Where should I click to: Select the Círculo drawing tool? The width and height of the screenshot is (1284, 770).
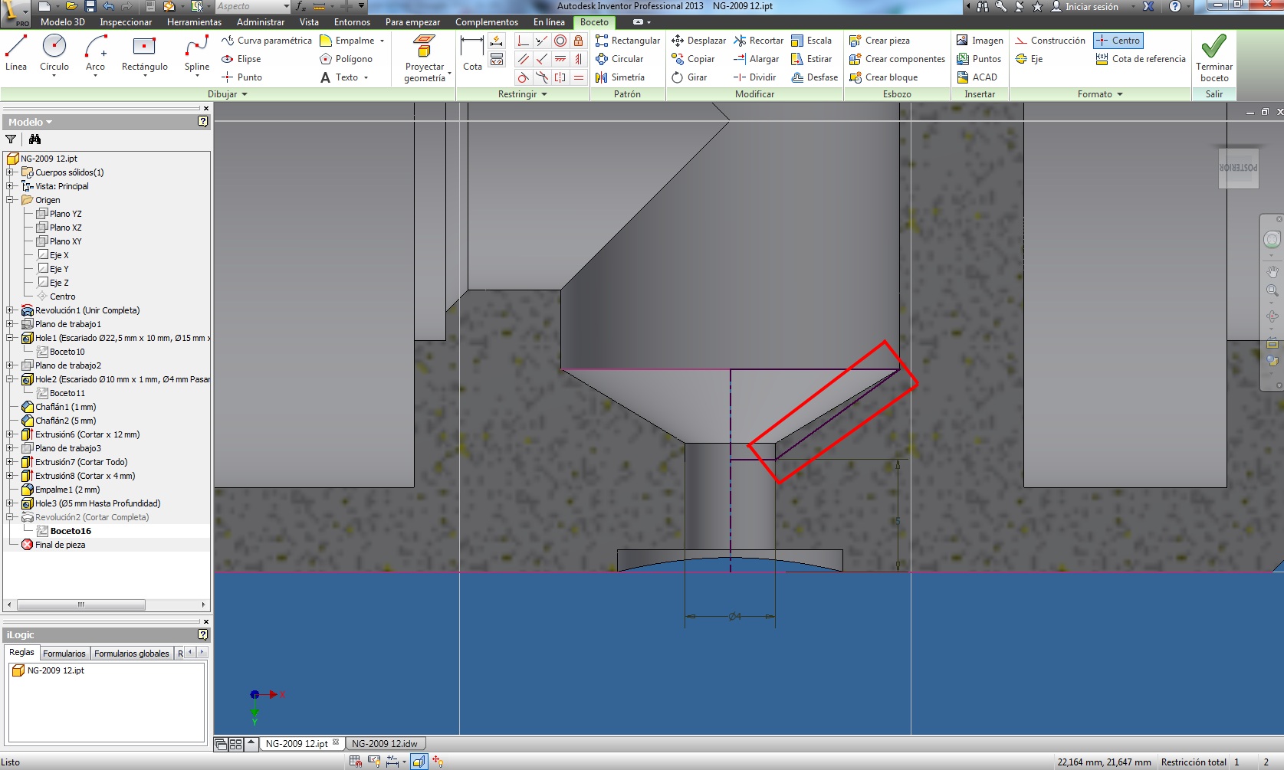(54, 54)
